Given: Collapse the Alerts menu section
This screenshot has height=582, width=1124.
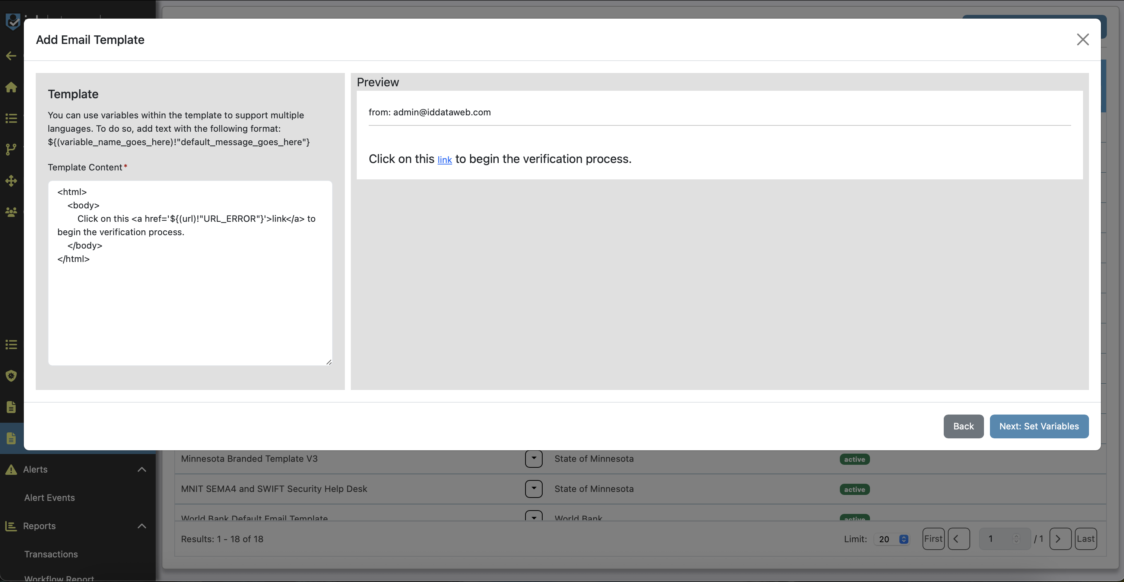Looking at the screenshot, I should (x=142, y=470).
